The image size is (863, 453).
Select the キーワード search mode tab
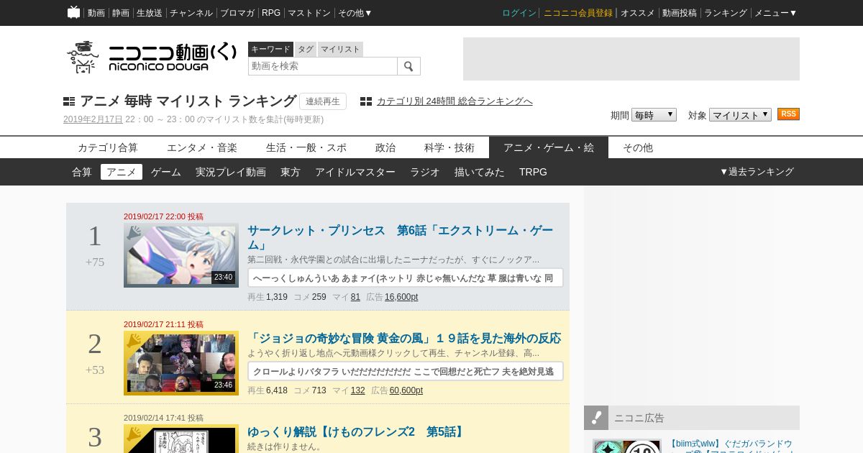[x=270, y=49]
